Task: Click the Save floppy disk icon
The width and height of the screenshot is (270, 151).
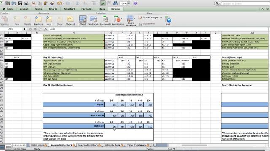Action: click(x=20, y=3)
